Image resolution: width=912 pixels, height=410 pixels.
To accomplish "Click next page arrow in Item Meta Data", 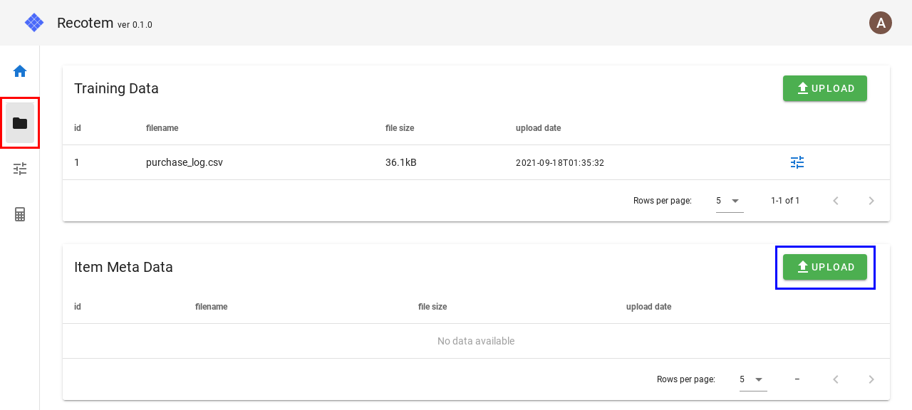I will coord(871,379).
